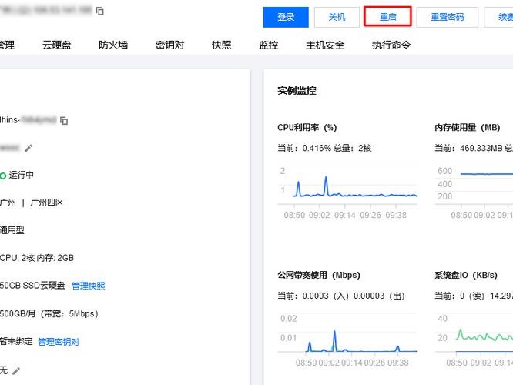Click the 重启 restart button
Screen dimensions: 513x385
(x=387, y=17)
